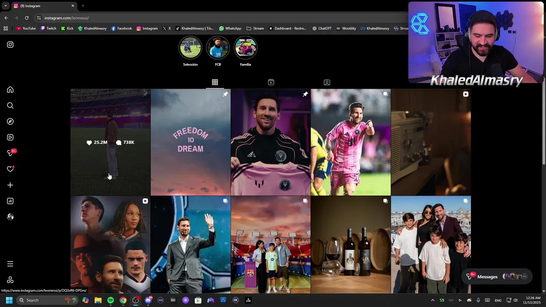The height and width of the screenshot is (307, 546).
Task: Open the film projector video post
Action: click(x=431, y=142)
